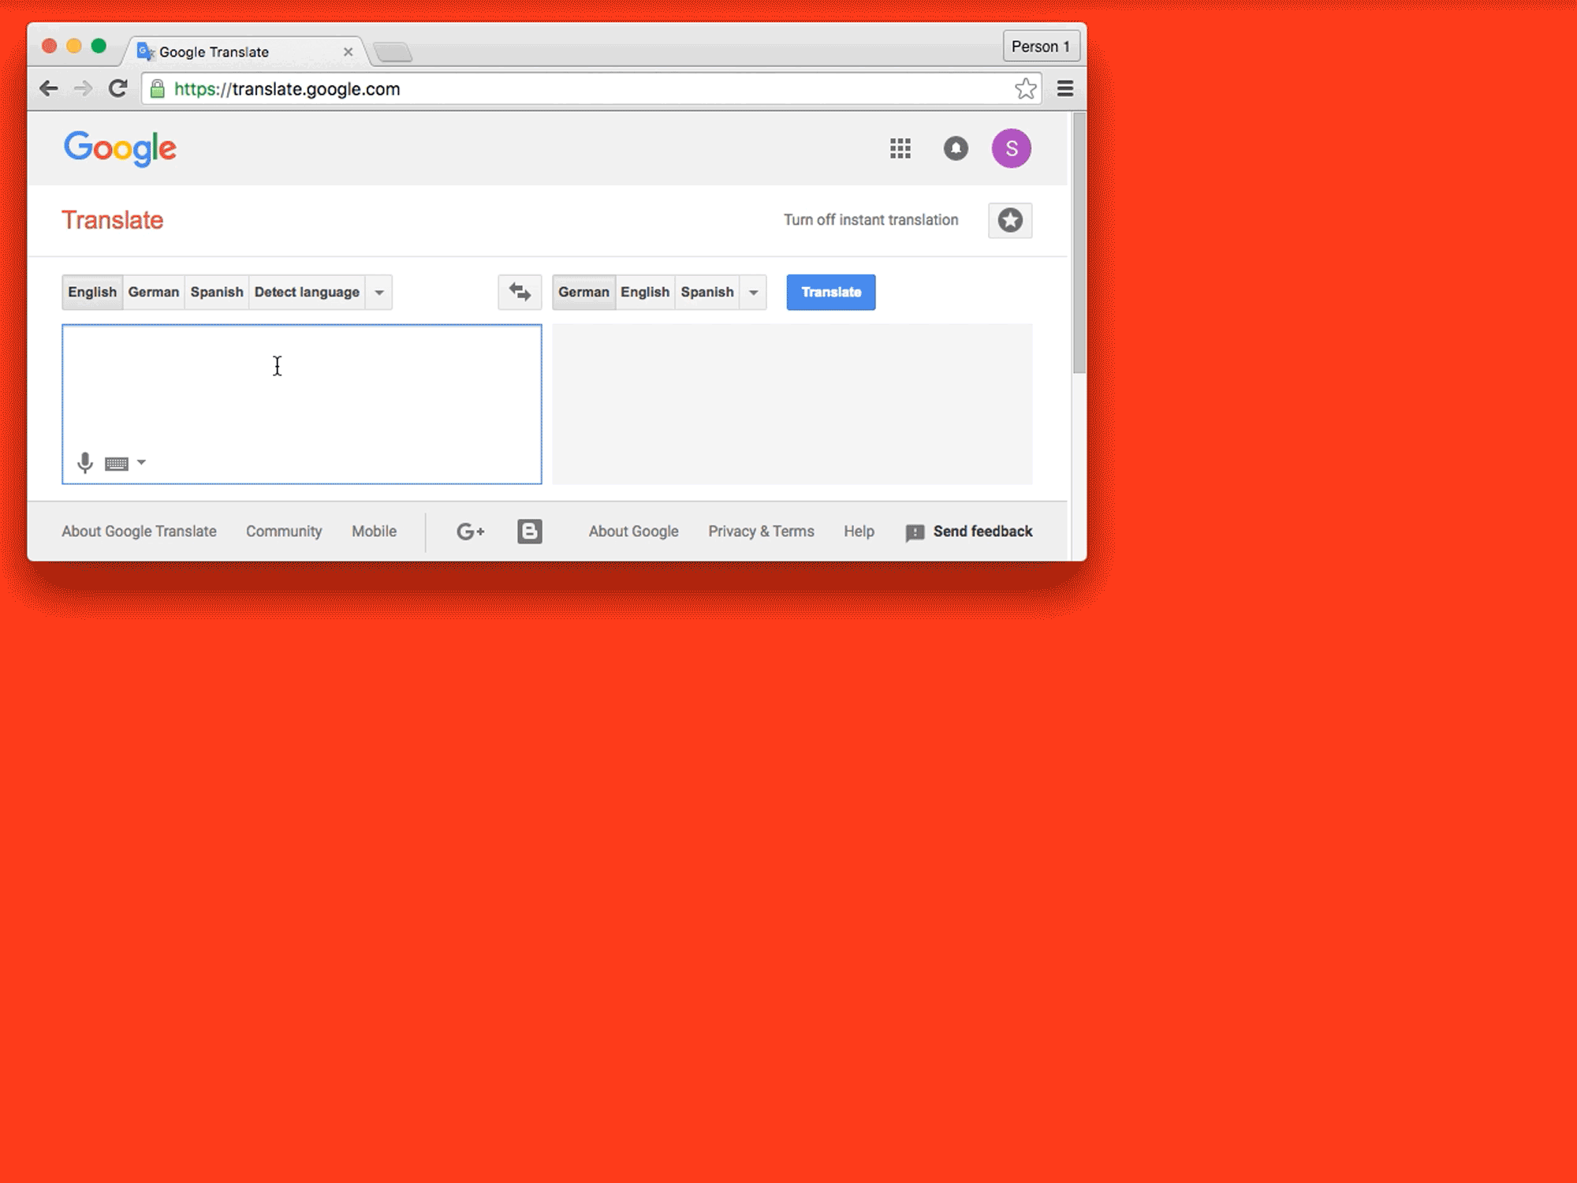Click the swap languages arrow icon

520,291
